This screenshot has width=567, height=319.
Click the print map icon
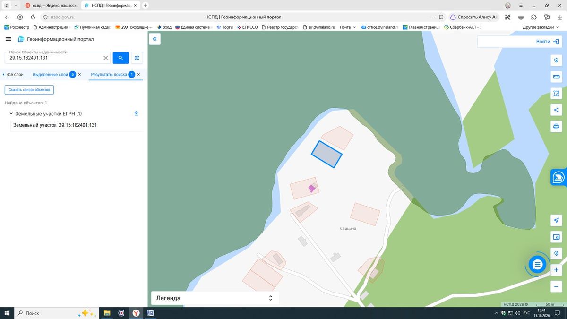point(556,126)
